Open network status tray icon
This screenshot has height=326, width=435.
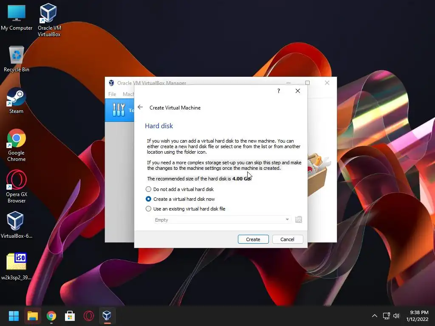386,316
